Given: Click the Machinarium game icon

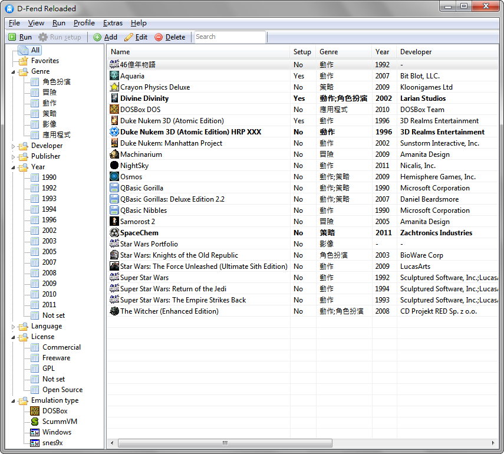Looking at the screenshot, I should pos(114,154).
